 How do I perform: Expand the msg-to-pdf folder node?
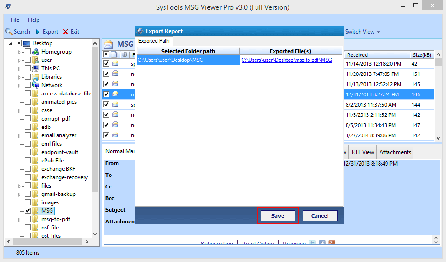[x=20, y=220]
